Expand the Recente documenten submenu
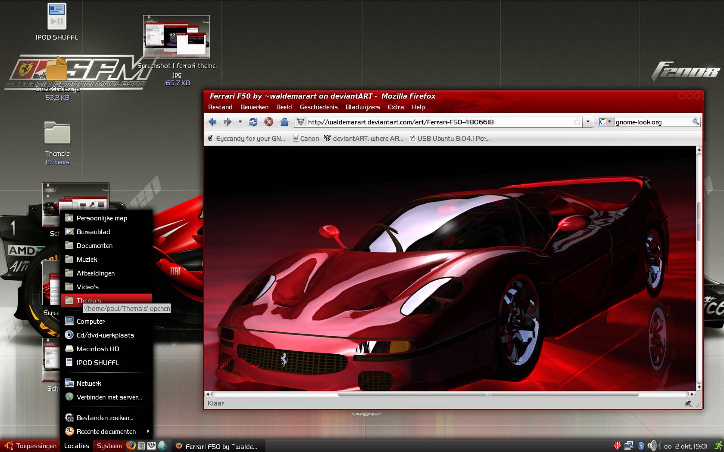This screenshot has width=724, height=452. click(106, 432)
